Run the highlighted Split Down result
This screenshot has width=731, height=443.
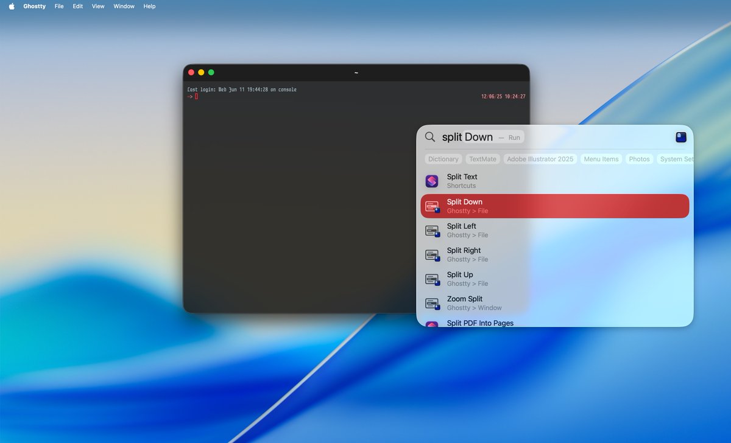(x=555, y=206)
